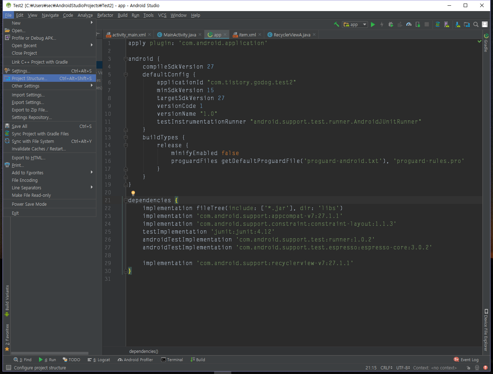Toggle Power Save Mode menu item

(49, 204)
